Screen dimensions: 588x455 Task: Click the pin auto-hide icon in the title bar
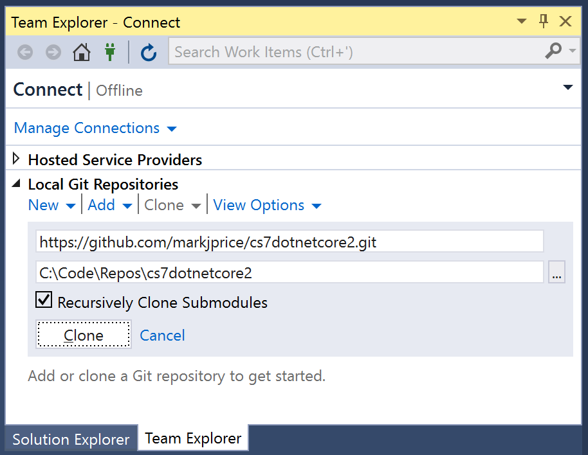(x=544, y=21)
